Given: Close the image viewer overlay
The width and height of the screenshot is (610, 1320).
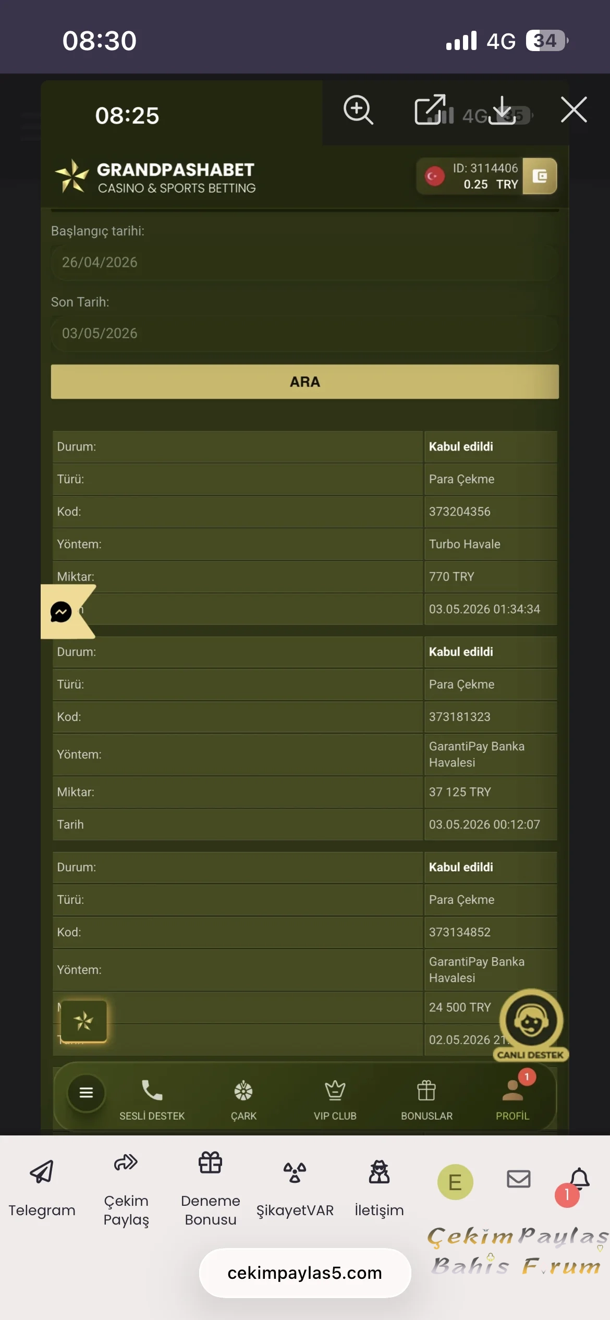Looking at the screenshot, I should [574, 109].
